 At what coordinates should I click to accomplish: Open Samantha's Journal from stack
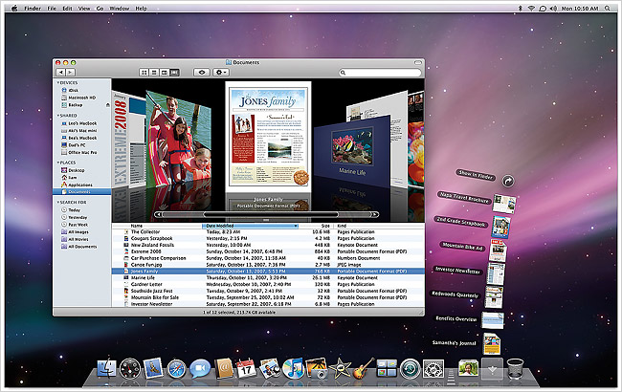(x=491, y=343)
